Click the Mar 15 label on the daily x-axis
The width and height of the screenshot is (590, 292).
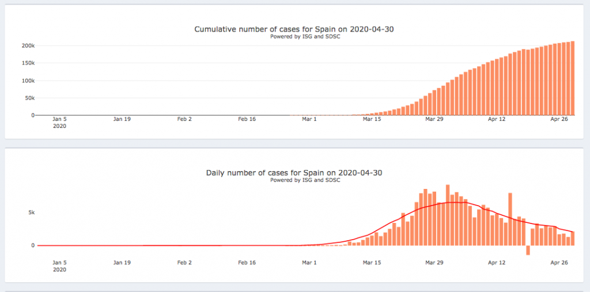point(372,263)
